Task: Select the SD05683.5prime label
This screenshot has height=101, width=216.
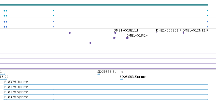Action: coord(133,77)
